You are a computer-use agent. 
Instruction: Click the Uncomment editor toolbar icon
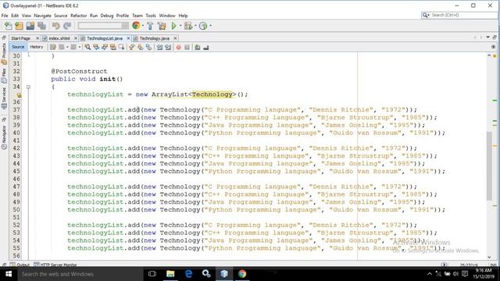coord(206,47)
